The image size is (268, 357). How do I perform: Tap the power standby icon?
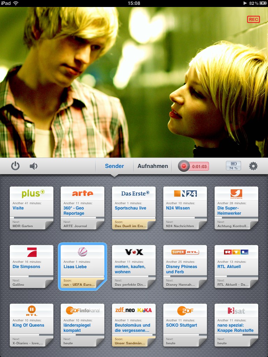[15, 166]
